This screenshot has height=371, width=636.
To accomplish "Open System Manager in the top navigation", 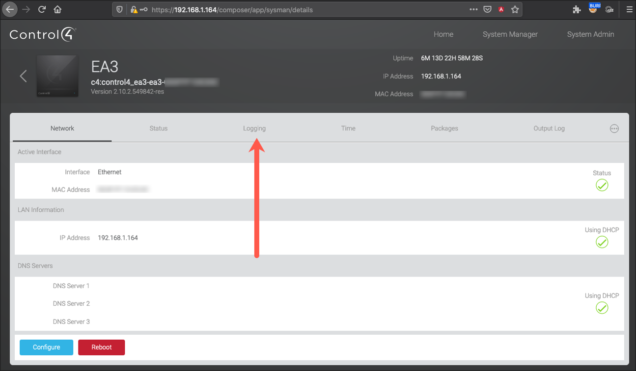I will click(510, 34).
